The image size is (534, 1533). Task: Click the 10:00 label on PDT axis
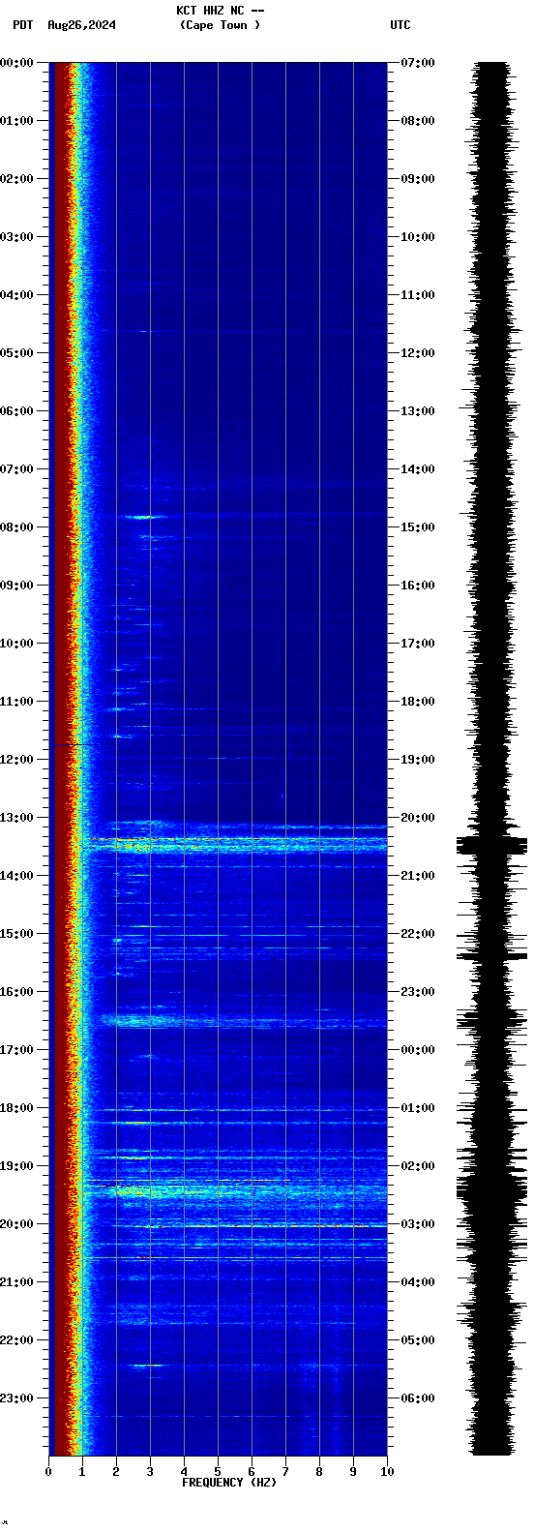click(x=16, y=644)
